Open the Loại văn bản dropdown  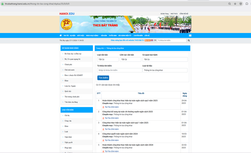108,59
